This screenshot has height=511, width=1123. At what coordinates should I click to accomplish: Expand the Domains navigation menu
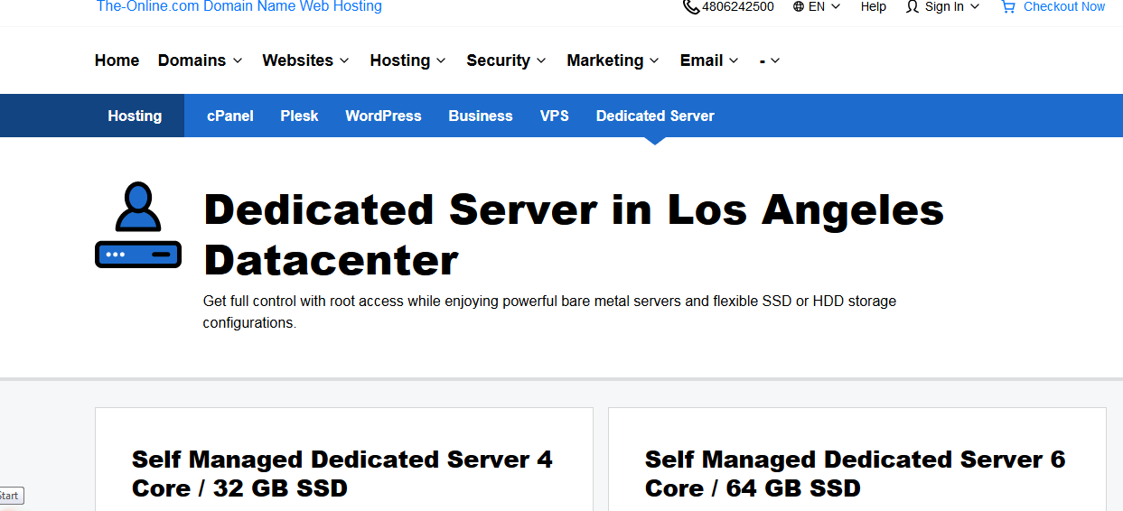point(200,60)
